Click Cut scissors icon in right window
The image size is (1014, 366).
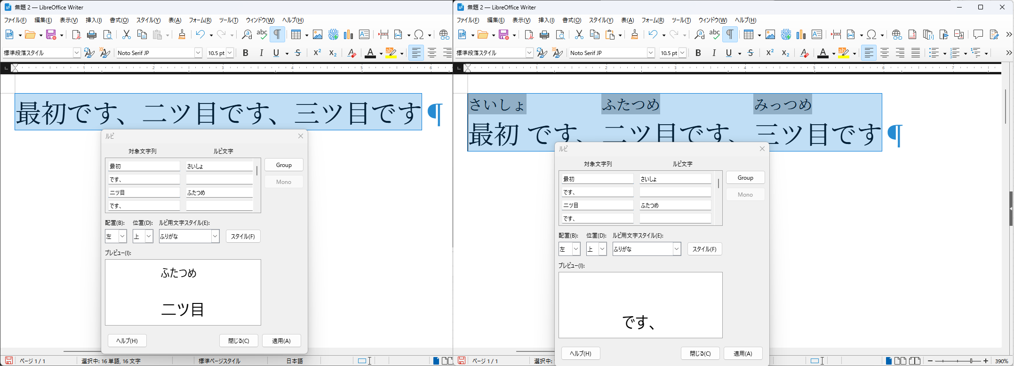click(579, 35)
